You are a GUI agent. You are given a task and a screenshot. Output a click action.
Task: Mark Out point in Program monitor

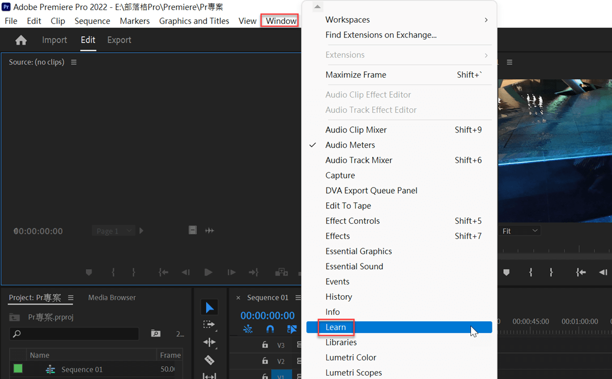(551, 272)
